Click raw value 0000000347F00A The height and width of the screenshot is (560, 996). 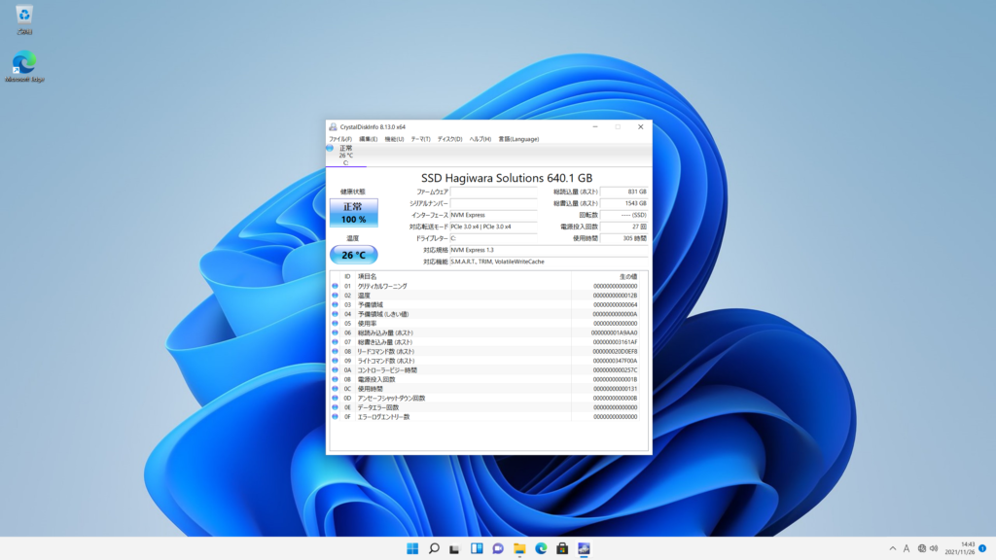615,361
